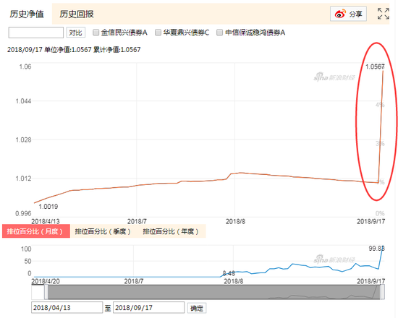Image resolution: width=398 pixels, height=318 pixels.
Task: Click the 1.0567 peak value label
Action: [x=375, y=66]
